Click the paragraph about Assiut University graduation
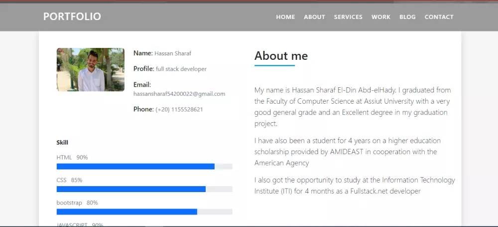The image size is (498, 227). (353, 107)
